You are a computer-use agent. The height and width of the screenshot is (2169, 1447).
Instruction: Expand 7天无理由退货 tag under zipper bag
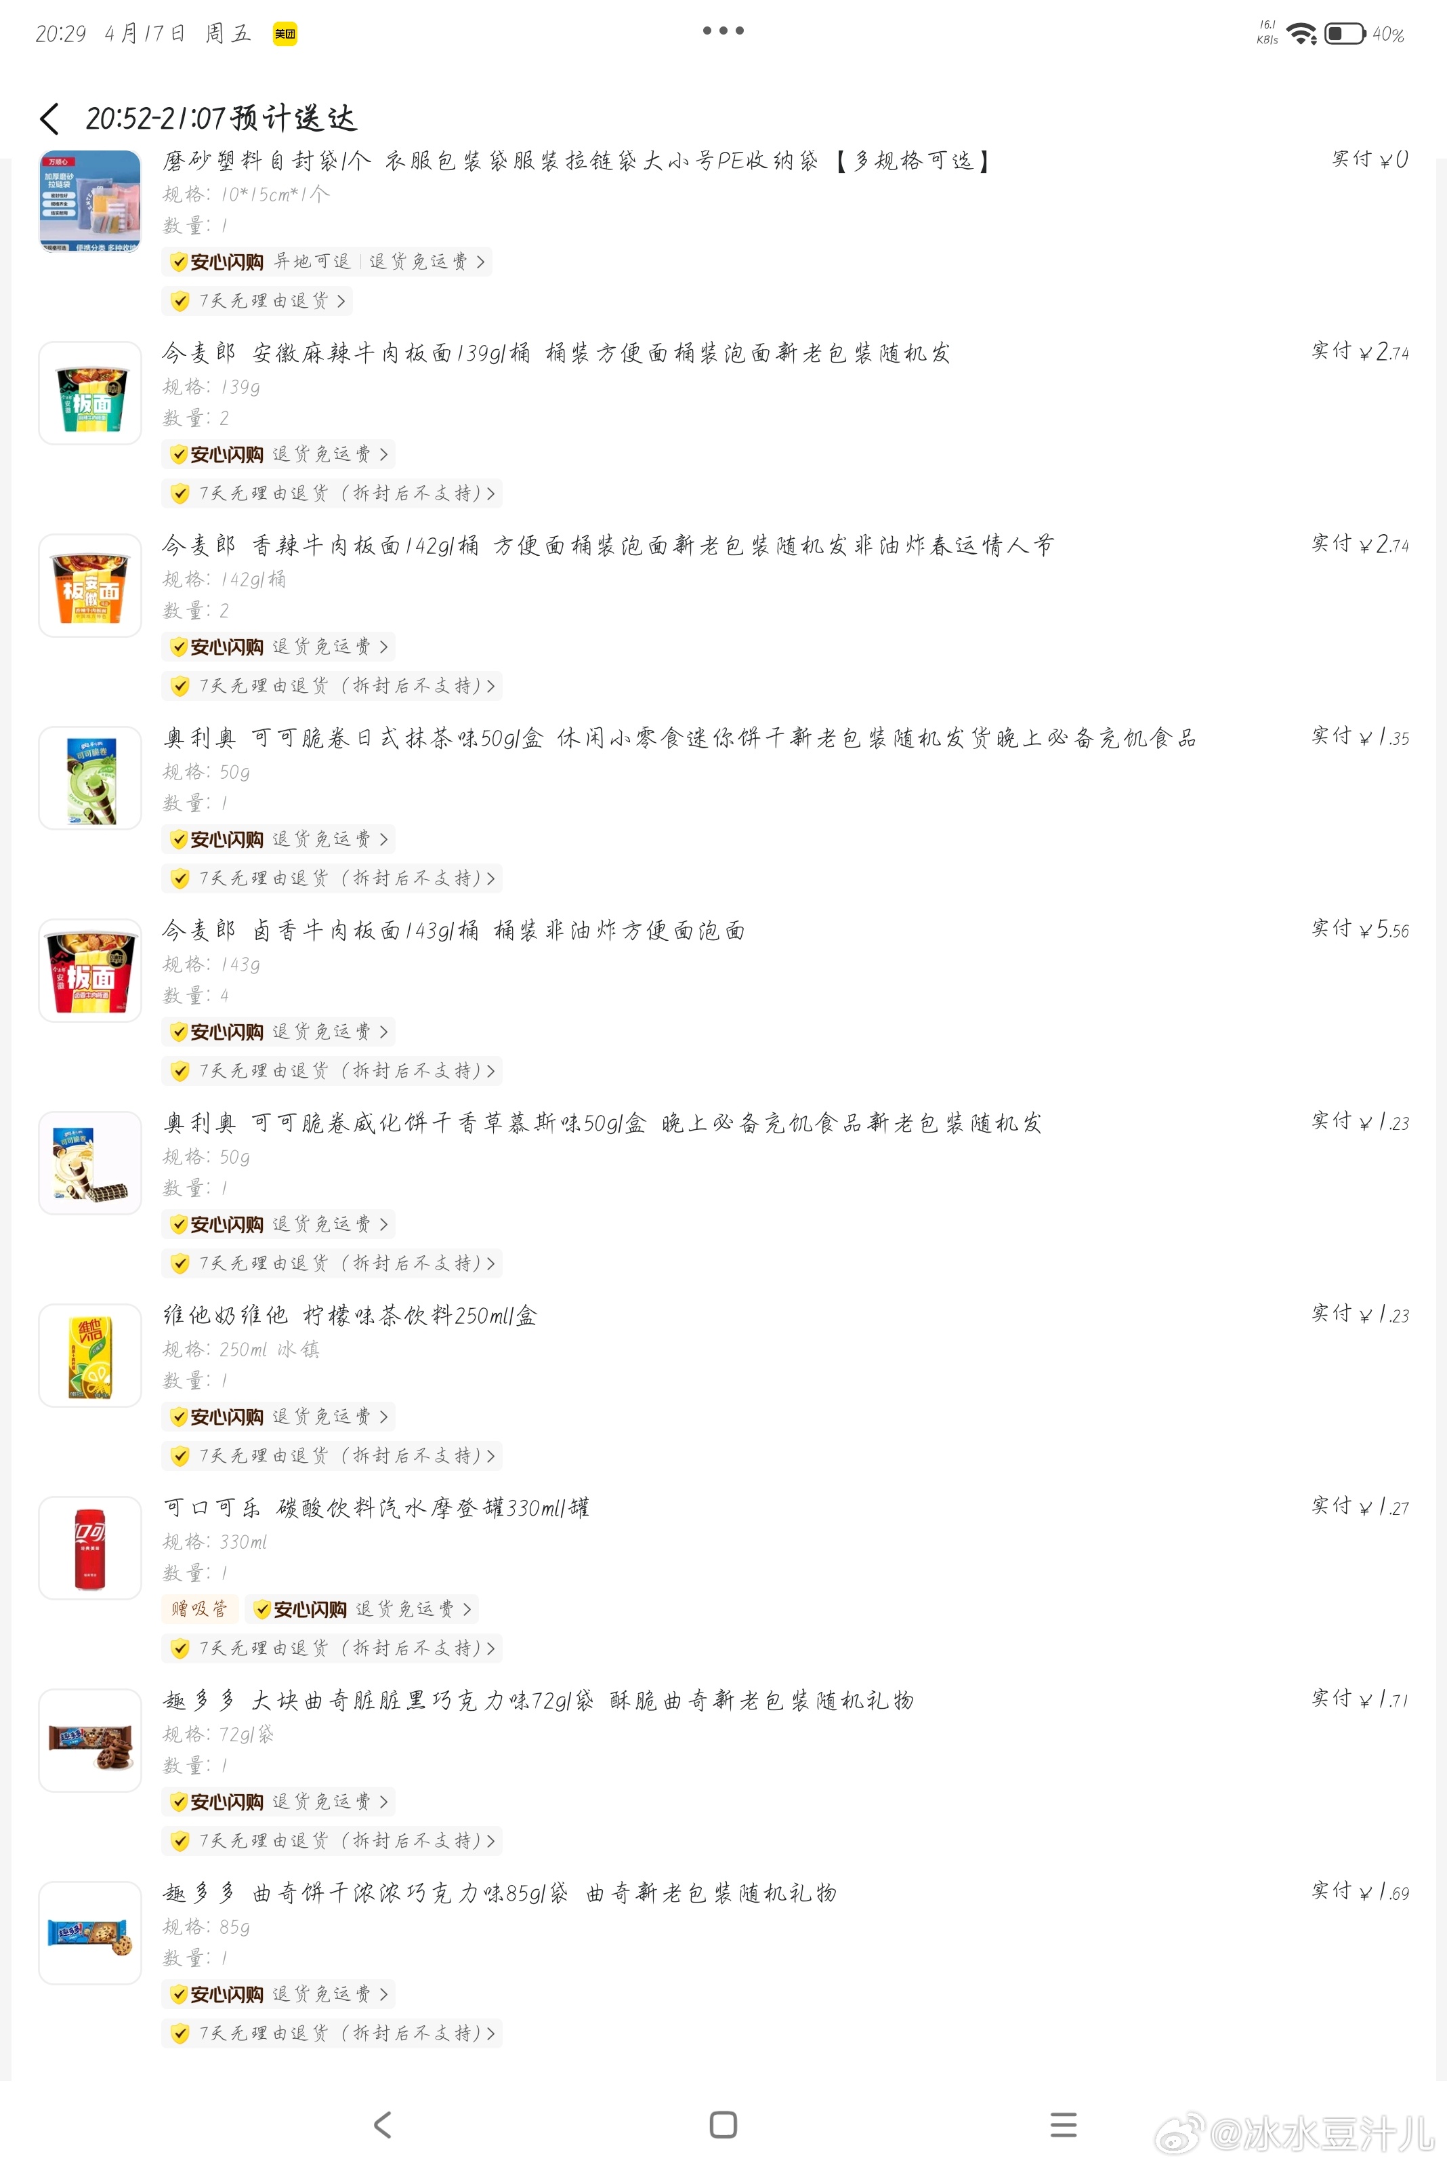click(257, 301)
